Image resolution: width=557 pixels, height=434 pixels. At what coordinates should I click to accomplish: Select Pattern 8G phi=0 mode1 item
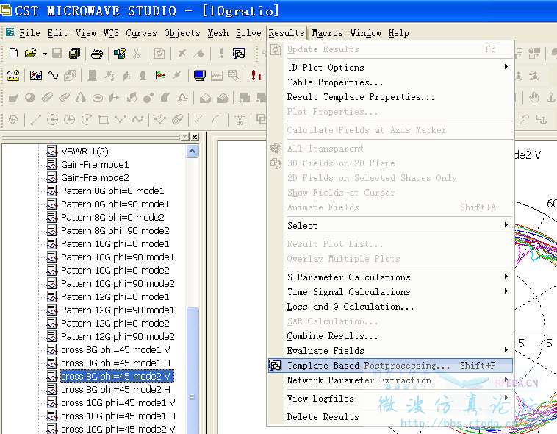pyautogui.click(x=112, y=191)
